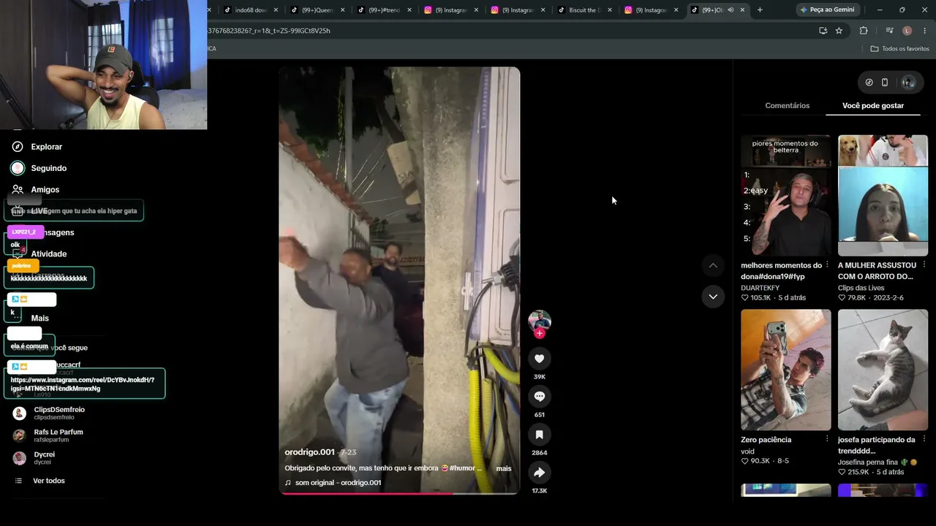936x526 pixels.
Task: Open comments with the speech bubble icon
Action: click(539, 396)
